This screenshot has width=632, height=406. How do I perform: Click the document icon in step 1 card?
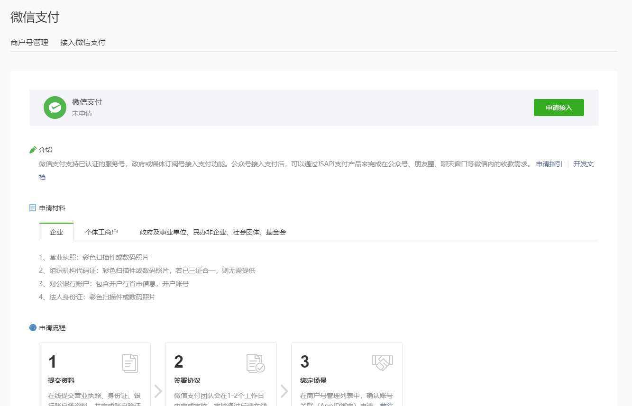(x=130, y=363)
